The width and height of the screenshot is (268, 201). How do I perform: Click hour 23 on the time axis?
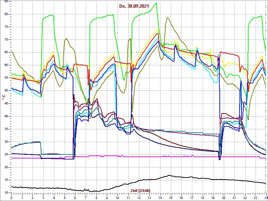pyautogui.click(x=256, y=198)
